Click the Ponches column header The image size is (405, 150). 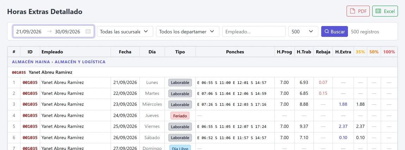(235, 52)
